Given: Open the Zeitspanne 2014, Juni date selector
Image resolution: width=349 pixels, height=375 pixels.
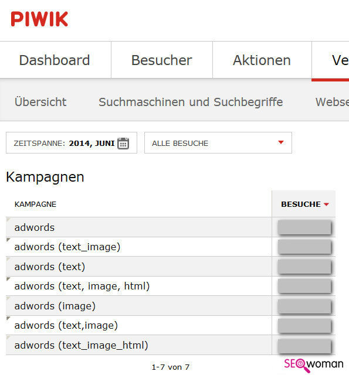Looking at the screenshot, I should (x=72, y=143).
